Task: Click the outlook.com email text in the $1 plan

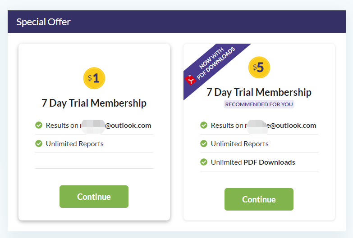Action: (x=115, y=126)
